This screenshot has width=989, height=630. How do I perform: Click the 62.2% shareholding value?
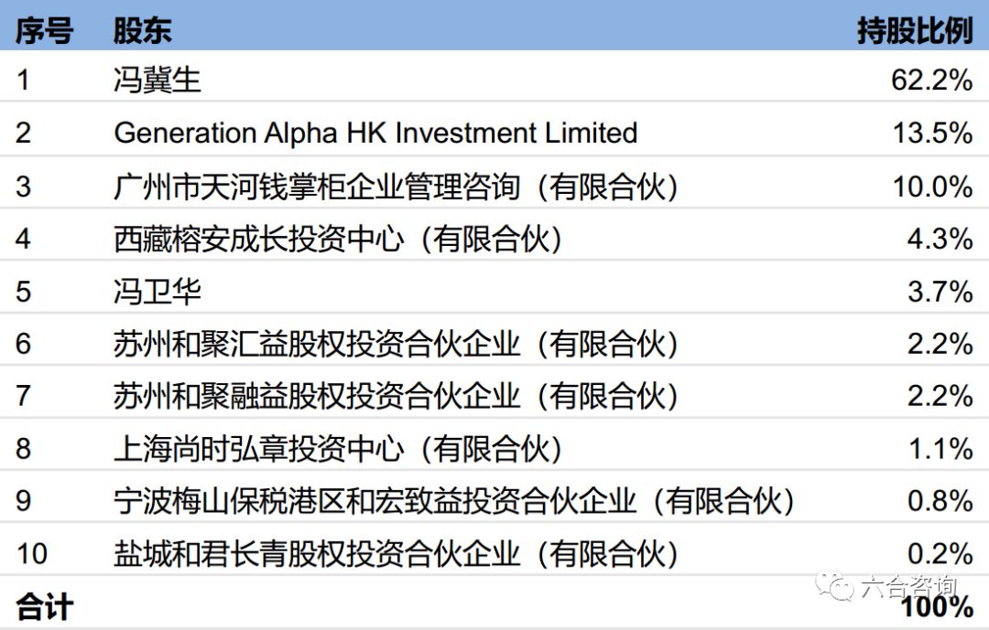[931, 80]
